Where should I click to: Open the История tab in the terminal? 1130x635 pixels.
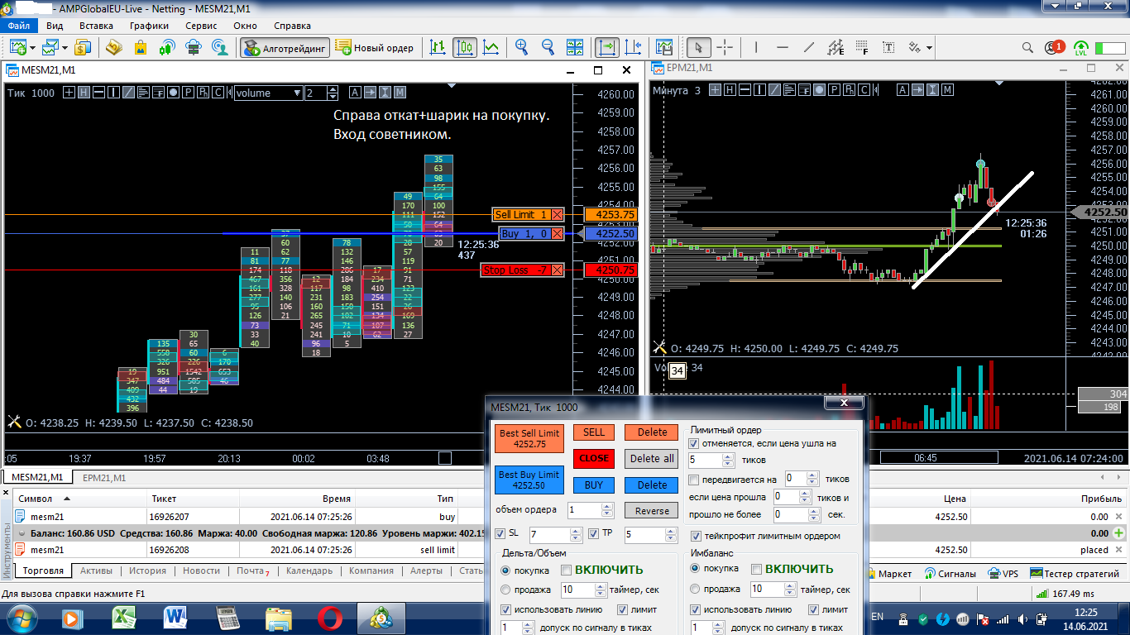[x=147, y=571]
